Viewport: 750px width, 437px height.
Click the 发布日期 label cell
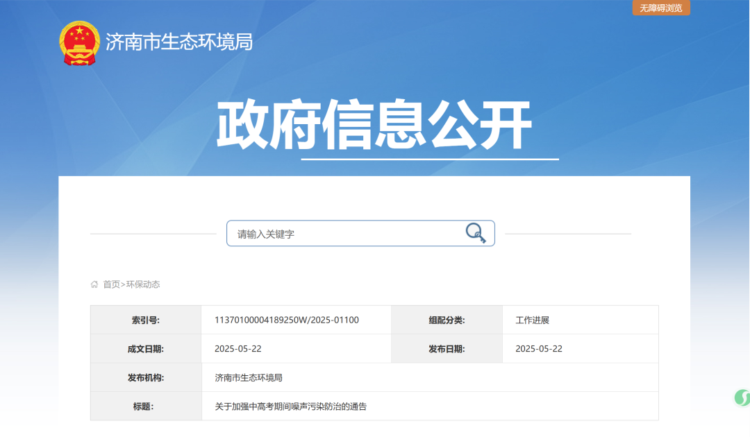(x=447, y=348)
